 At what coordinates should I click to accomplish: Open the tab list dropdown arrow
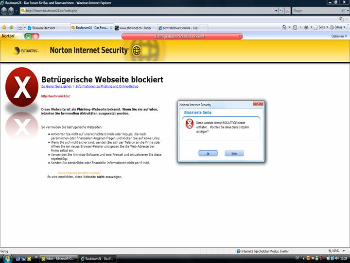[x=25, y=28]
